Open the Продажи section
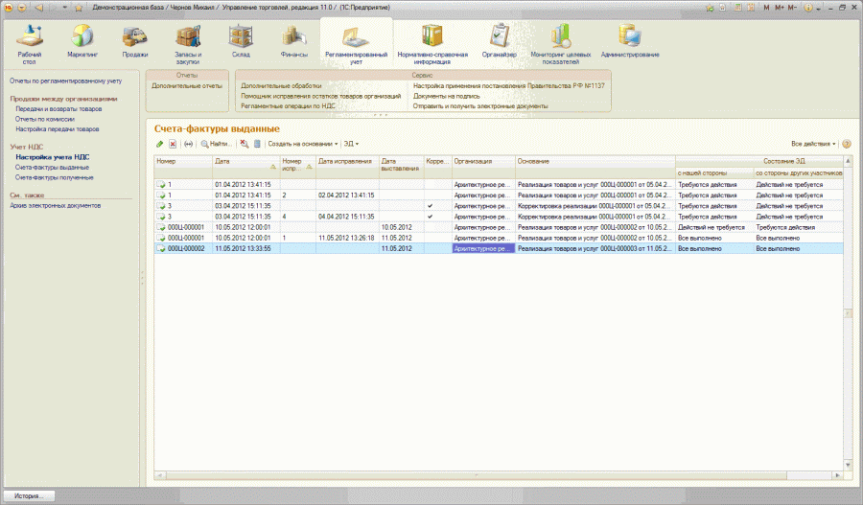The image size is (863, 505). coord(134,41)
